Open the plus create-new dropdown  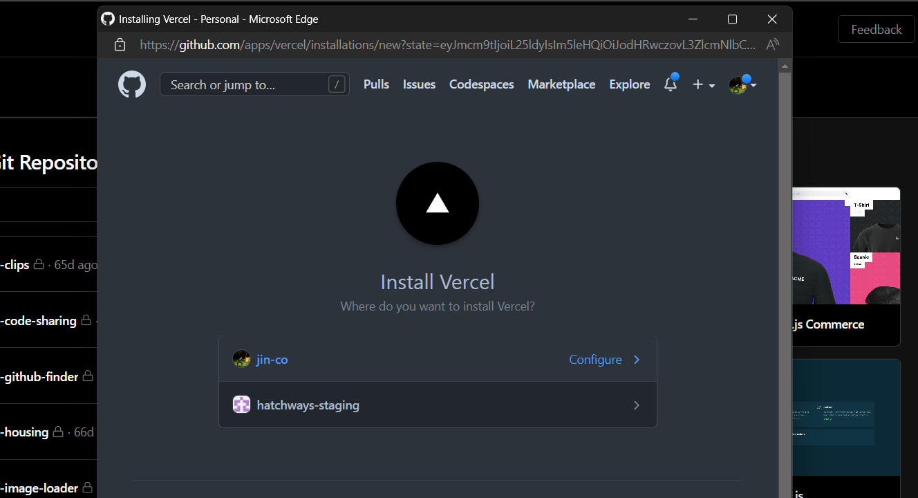click(x=704, y=84)
